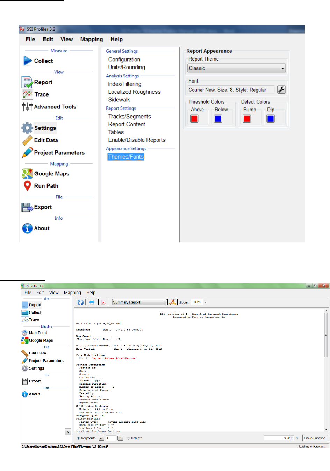Screen dimensions: 330x471
Task: Select the Segments radio button
Action: tap(78, 438)
